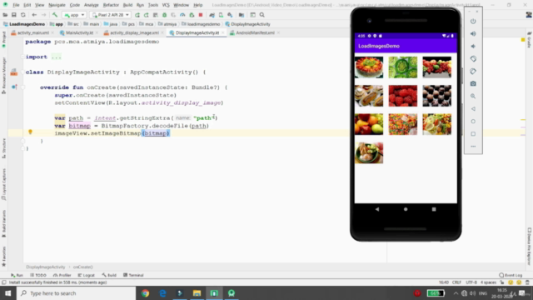
Task: Click the Profile app gauge icon
Action: point(182,15)
